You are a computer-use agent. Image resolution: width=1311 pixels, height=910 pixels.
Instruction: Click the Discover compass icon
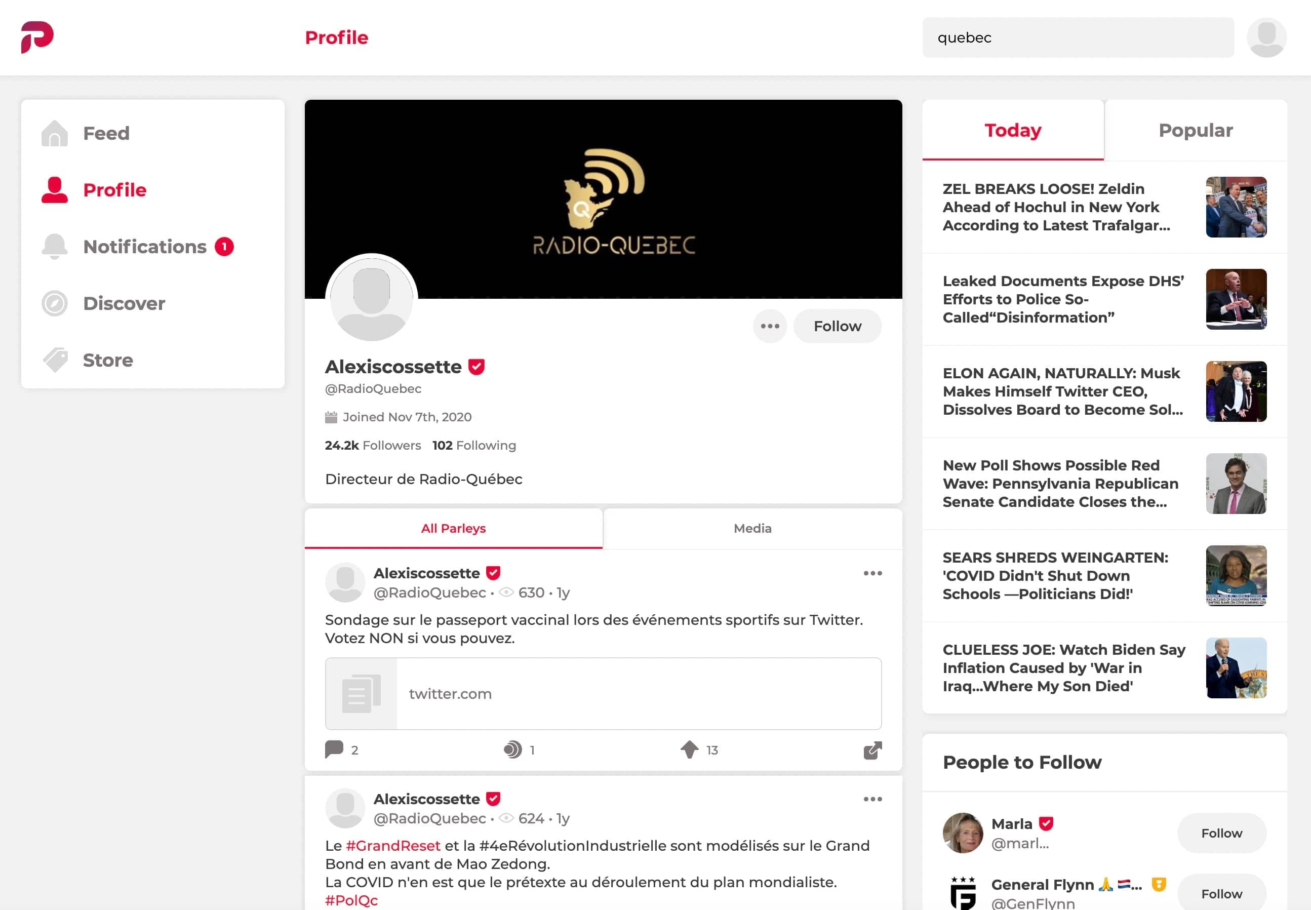pos(55,303)
